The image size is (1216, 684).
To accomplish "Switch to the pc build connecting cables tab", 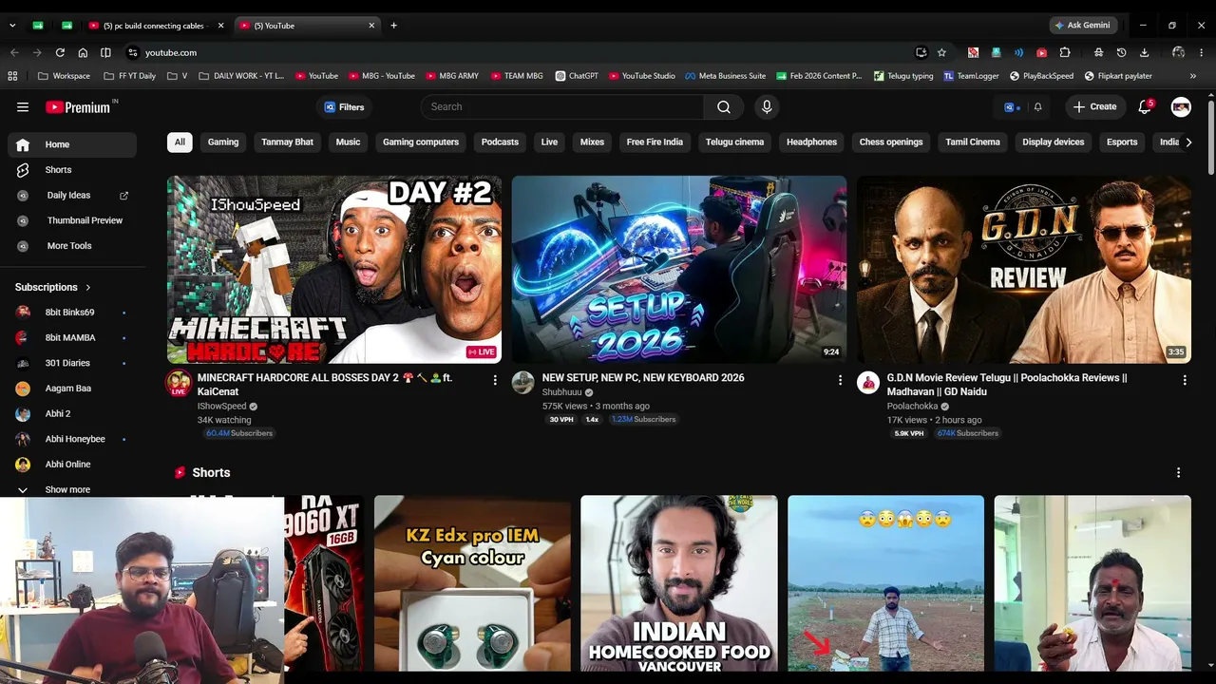I will tap(154, 26).
